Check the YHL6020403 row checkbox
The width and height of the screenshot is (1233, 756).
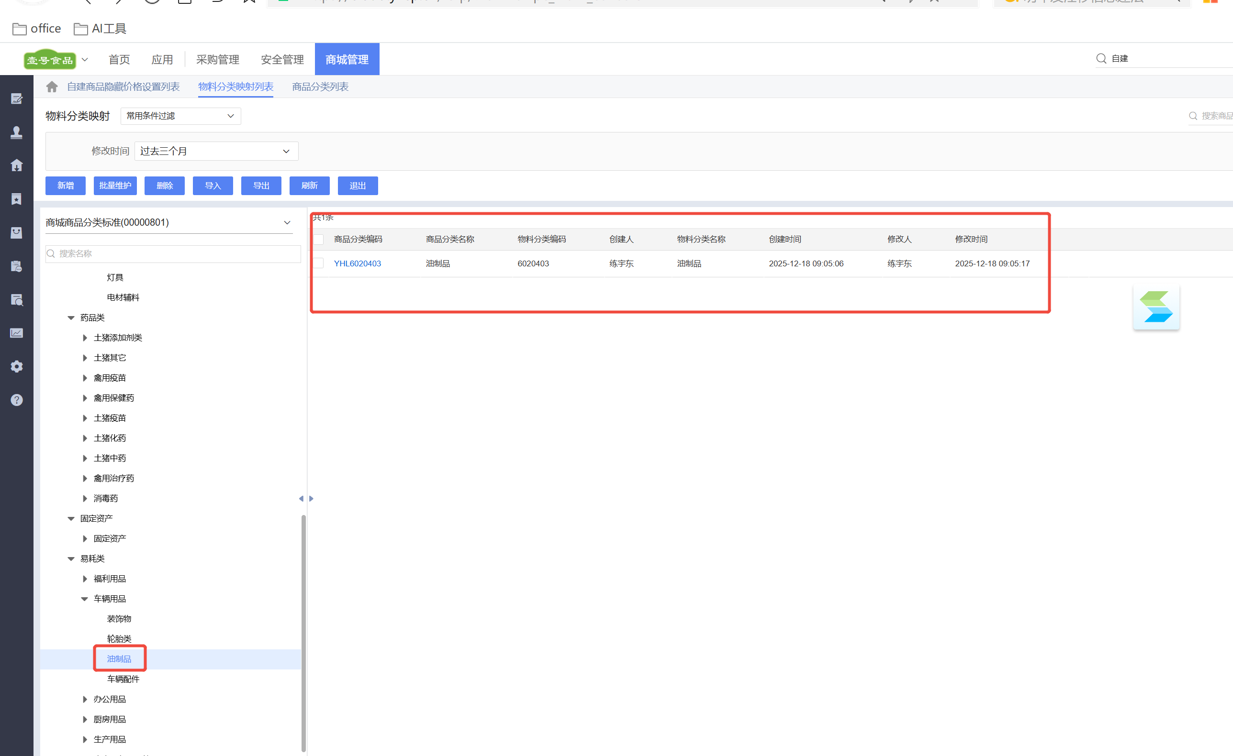pos(319,263)
